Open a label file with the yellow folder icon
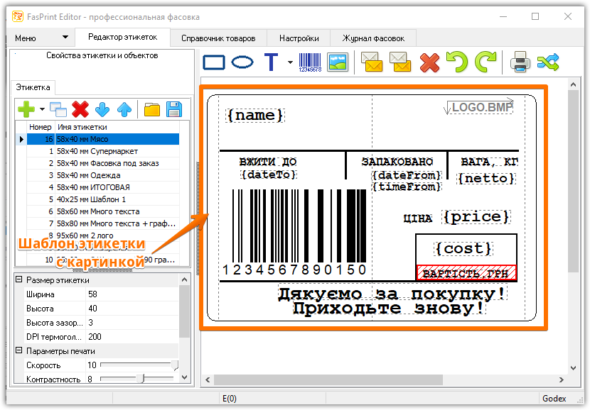Screen dimensions: 590x410 [152, 110]
